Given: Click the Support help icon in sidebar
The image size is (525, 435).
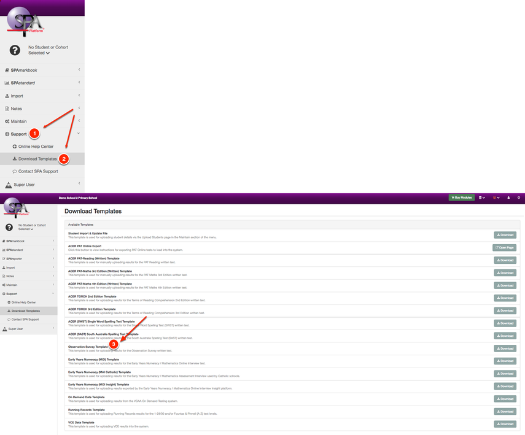Looking at the screenshot, I should [9, 133].
